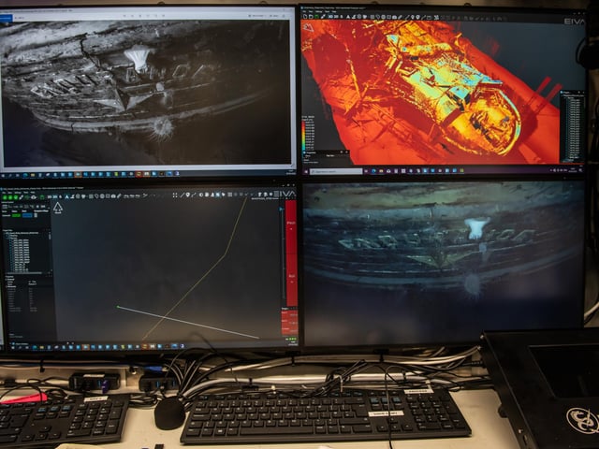Click taskbar search box on top-right monitor
This screenshot has width=599, height=449.
[x=336, y=172]
